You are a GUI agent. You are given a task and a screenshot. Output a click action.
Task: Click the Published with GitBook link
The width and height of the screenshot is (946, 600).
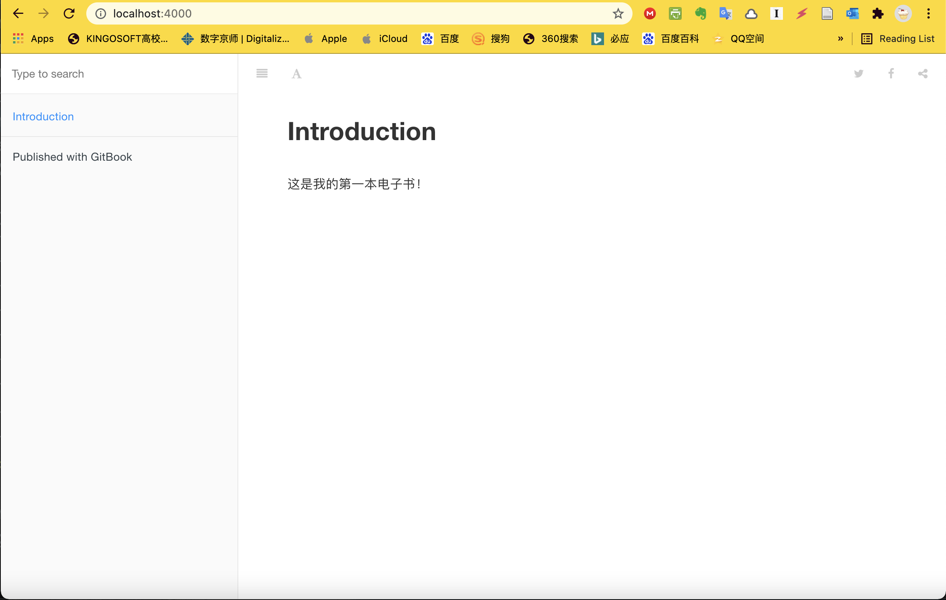pyautogui.click(x=72, y=157)
